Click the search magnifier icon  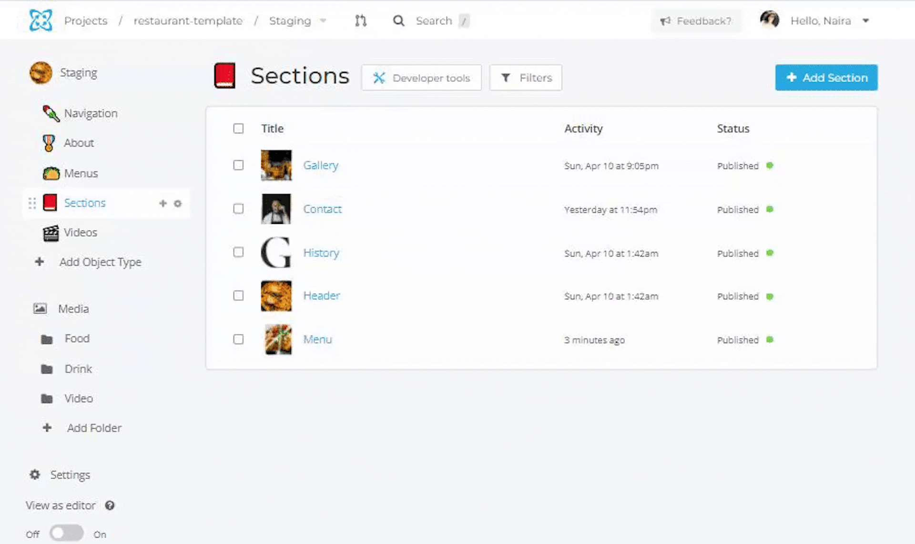[x=398, y=20]
